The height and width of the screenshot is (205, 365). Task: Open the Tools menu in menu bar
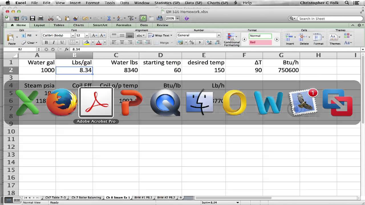click(x=110, y=3)
